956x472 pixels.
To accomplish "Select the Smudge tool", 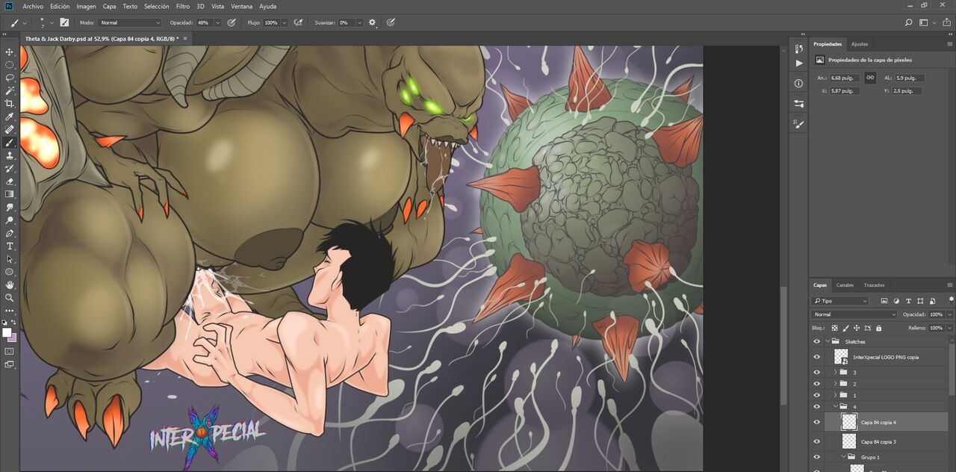I will click(x=10, y=207).
